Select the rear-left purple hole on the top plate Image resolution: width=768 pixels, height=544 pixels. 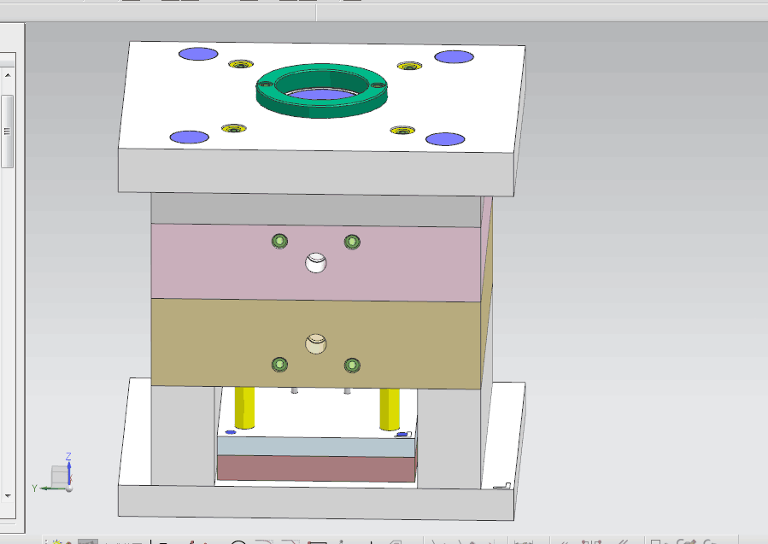(198, 54)
